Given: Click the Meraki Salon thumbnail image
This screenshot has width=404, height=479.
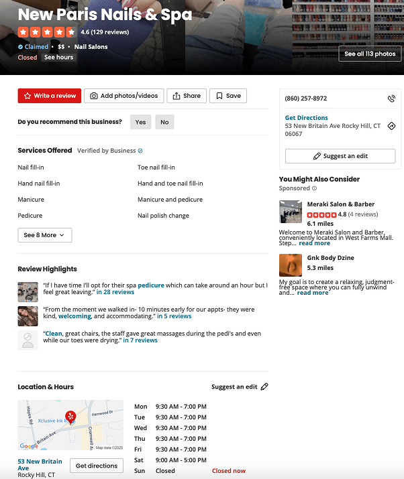Looking at the screenshot, I should [x=291, y=212].
